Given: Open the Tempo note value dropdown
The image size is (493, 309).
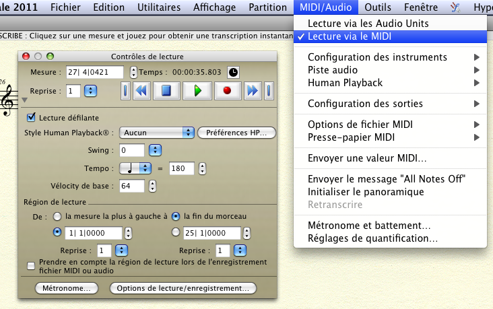Looking at the screenshot, I should [135, 168].
